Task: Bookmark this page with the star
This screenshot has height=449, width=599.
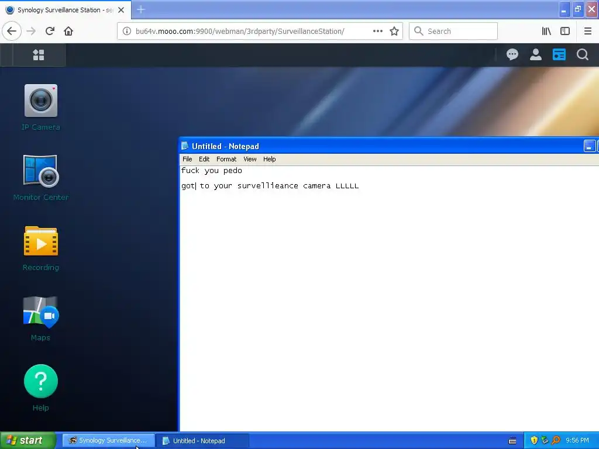Action: click(394, 31)
